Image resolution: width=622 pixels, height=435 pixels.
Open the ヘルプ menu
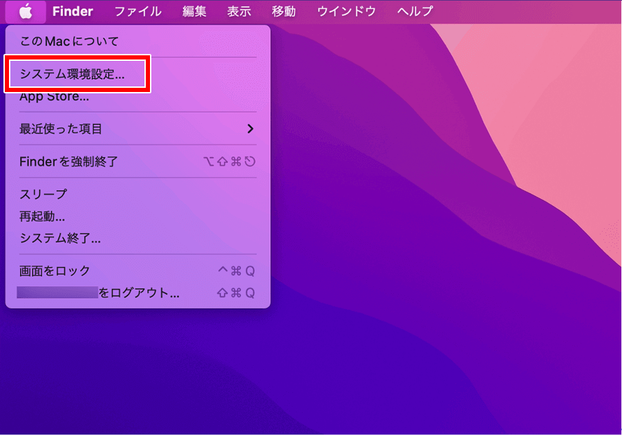coord(415,11)
